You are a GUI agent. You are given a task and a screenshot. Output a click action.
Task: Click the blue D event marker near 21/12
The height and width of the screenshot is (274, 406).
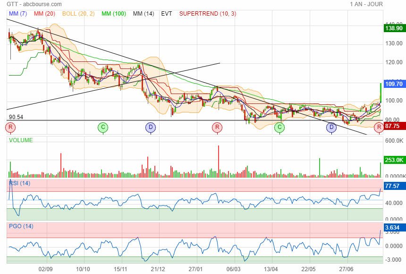[x=151, y=127]
